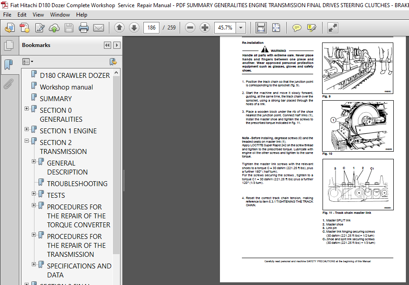Go to previous page with up arrow
This screenshot has height=285, width=409.
[120, 28]
